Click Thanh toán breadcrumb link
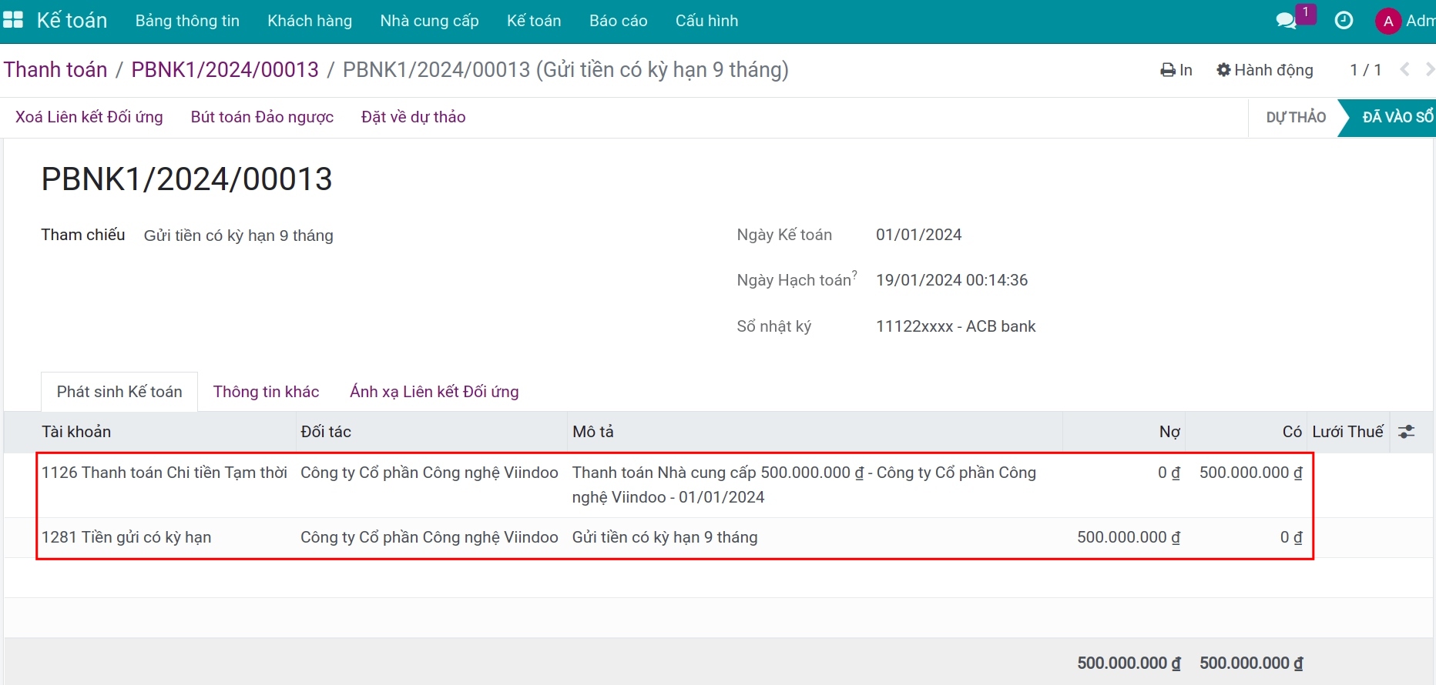Image resolution: width=1436 pixels, height=685 pixels. [x=55, y=70]
